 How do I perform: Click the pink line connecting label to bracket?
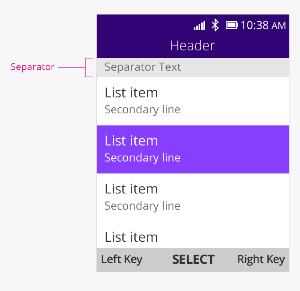click(x=71, y=67)
